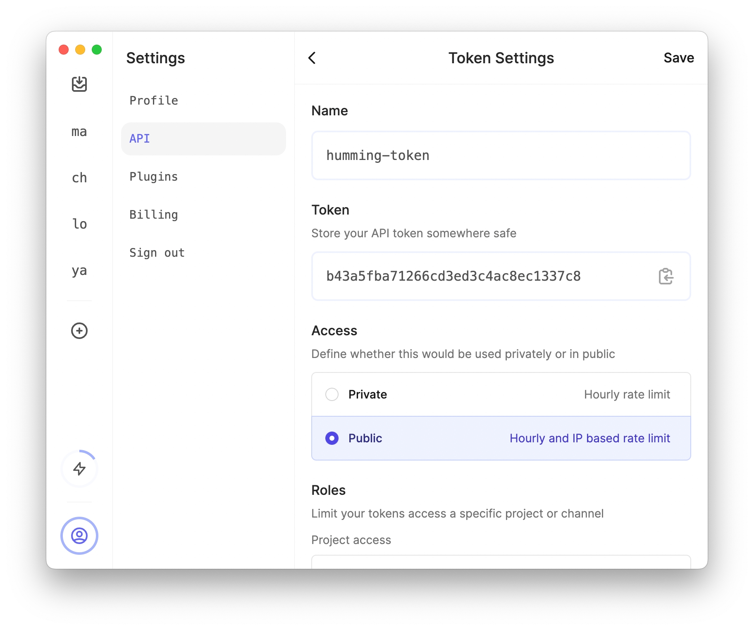Open the user account avatar icon
Screen dimensions: 754x630
79,536
